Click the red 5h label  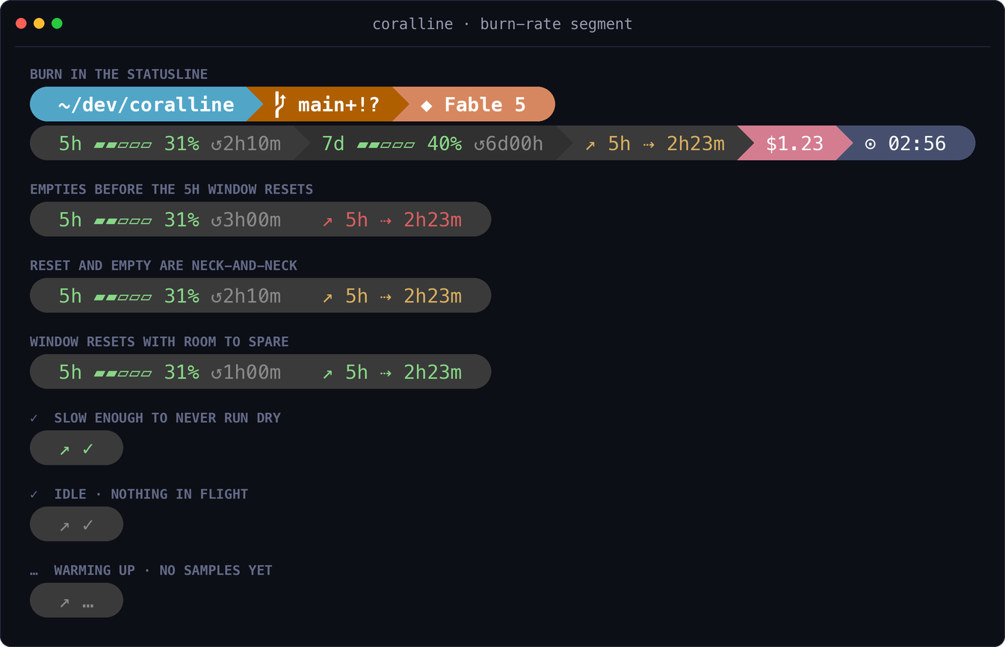click(x=356, y=220)
